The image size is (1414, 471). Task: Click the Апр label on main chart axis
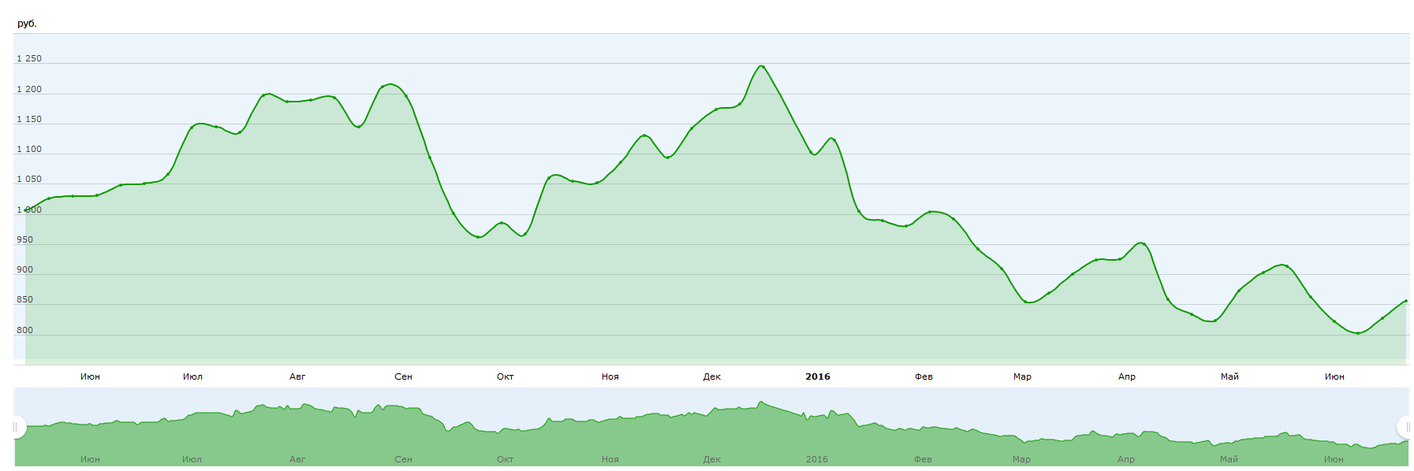coord(1126,376)
